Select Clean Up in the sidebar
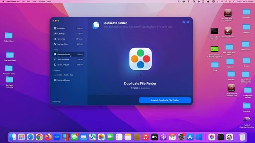Viewport: 255px width, 143px height. pos(68,34)
